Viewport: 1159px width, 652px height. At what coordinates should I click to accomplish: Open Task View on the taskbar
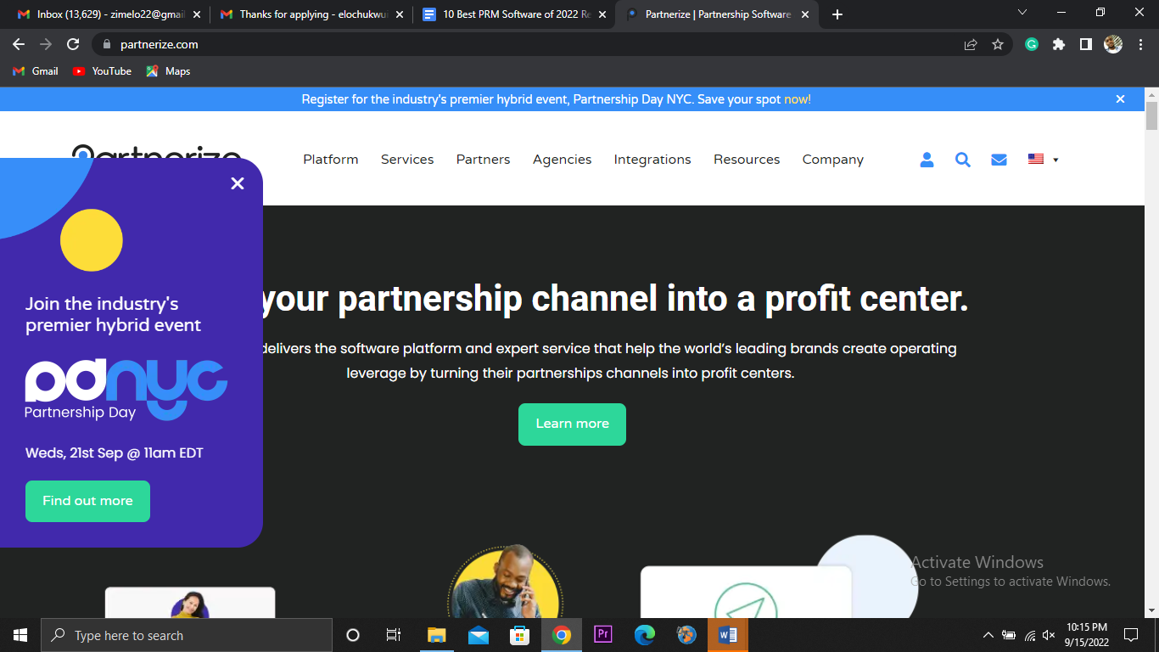coord(394,635)
